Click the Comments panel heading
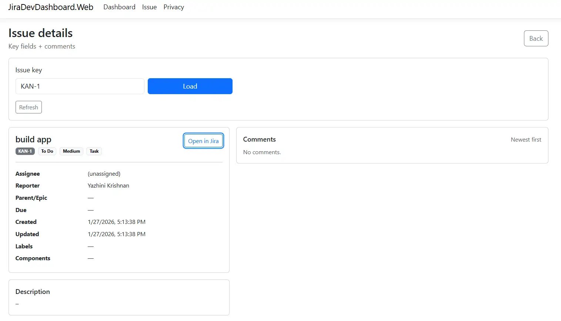 [x=259, y=139]
